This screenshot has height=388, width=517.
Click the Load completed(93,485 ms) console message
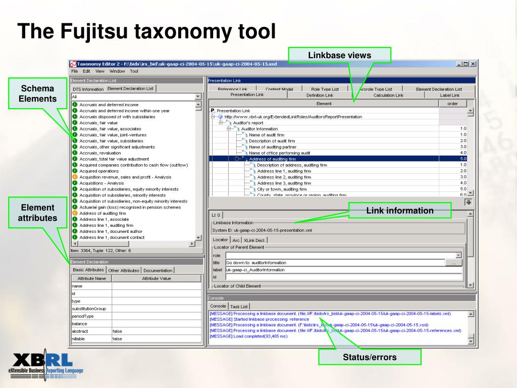pos(248,336)
